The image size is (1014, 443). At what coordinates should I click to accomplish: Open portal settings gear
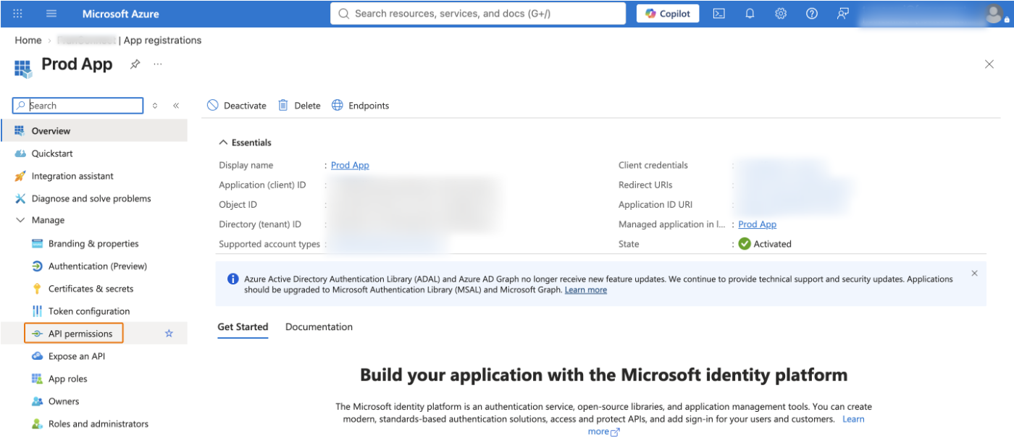(x=781, y=14)
